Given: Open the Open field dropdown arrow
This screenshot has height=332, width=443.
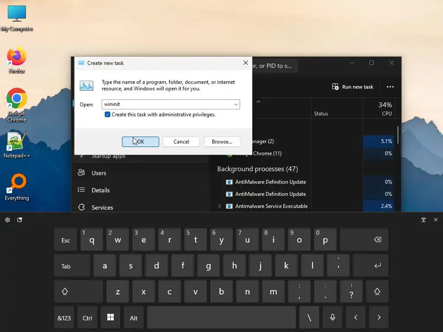Looking at the screenshot, I should [x=236, y=105].
